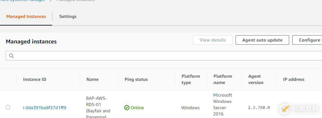The image size is (322, 118).
Task: Sort by Ping status column
Action: (x=136, y=79)
